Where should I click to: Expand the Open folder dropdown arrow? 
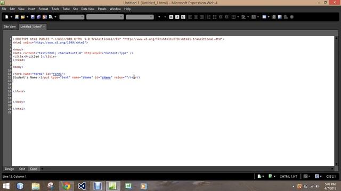point(27,17)
